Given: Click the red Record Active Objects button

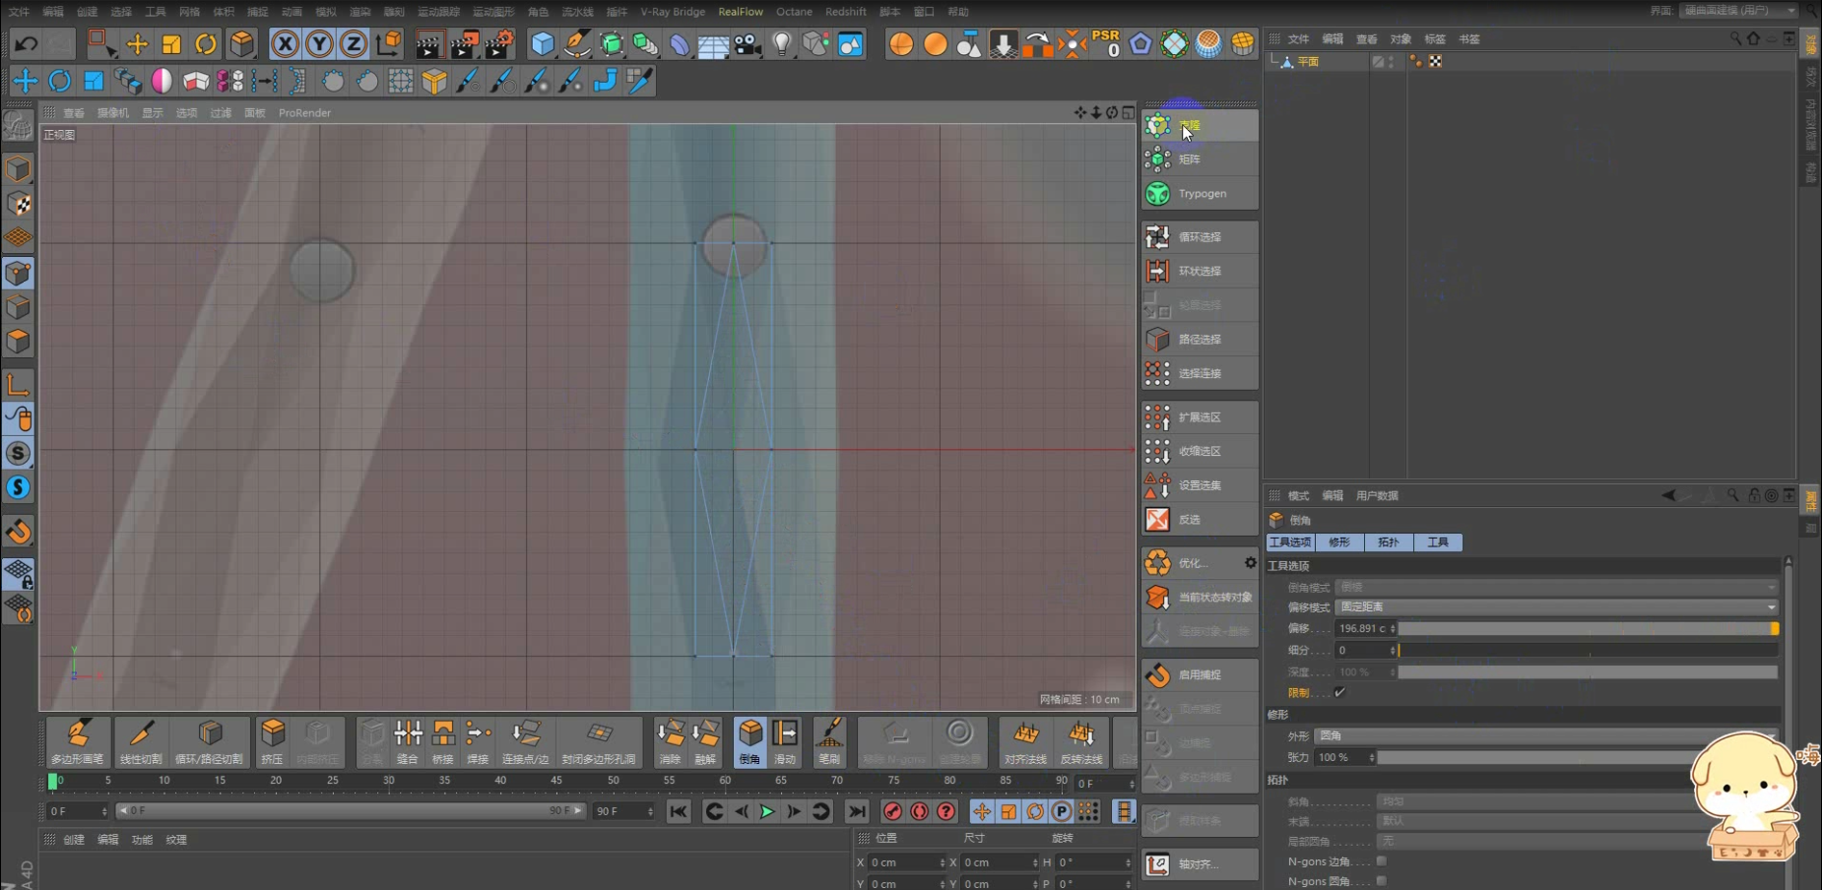Looking at the screenshot, I should tap(892, 812).
